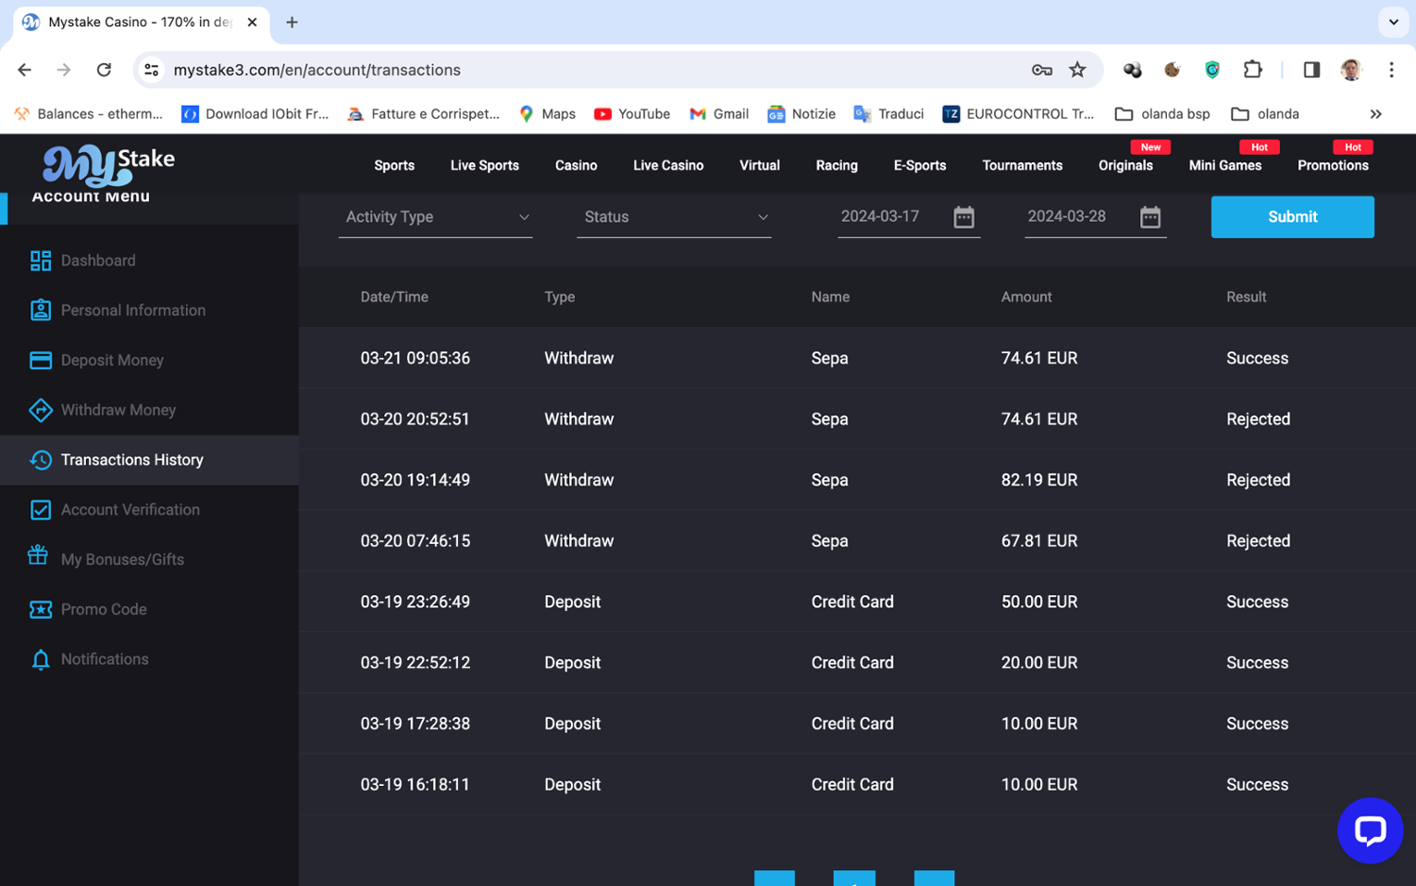Click the browser address bar URL
The width and height of the screenshot is (1416, 886).
pyautogui.click(x=317, y=70)
